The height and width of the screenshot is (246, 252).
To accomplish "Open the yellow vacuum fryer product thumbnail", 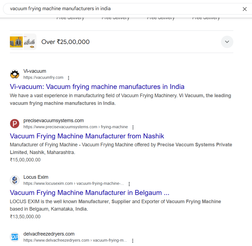I will [16, 42].
